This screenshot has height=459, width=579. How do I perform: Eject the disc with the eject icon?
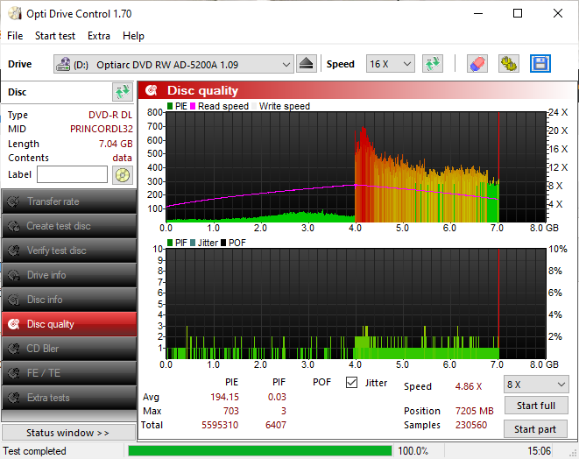306,64
